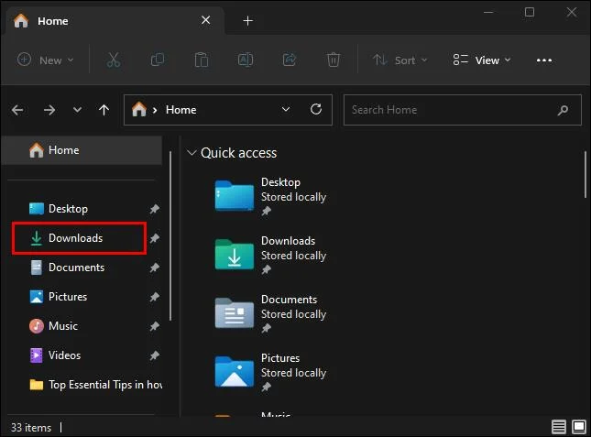Refresh the Home folder view

point(316,110)
